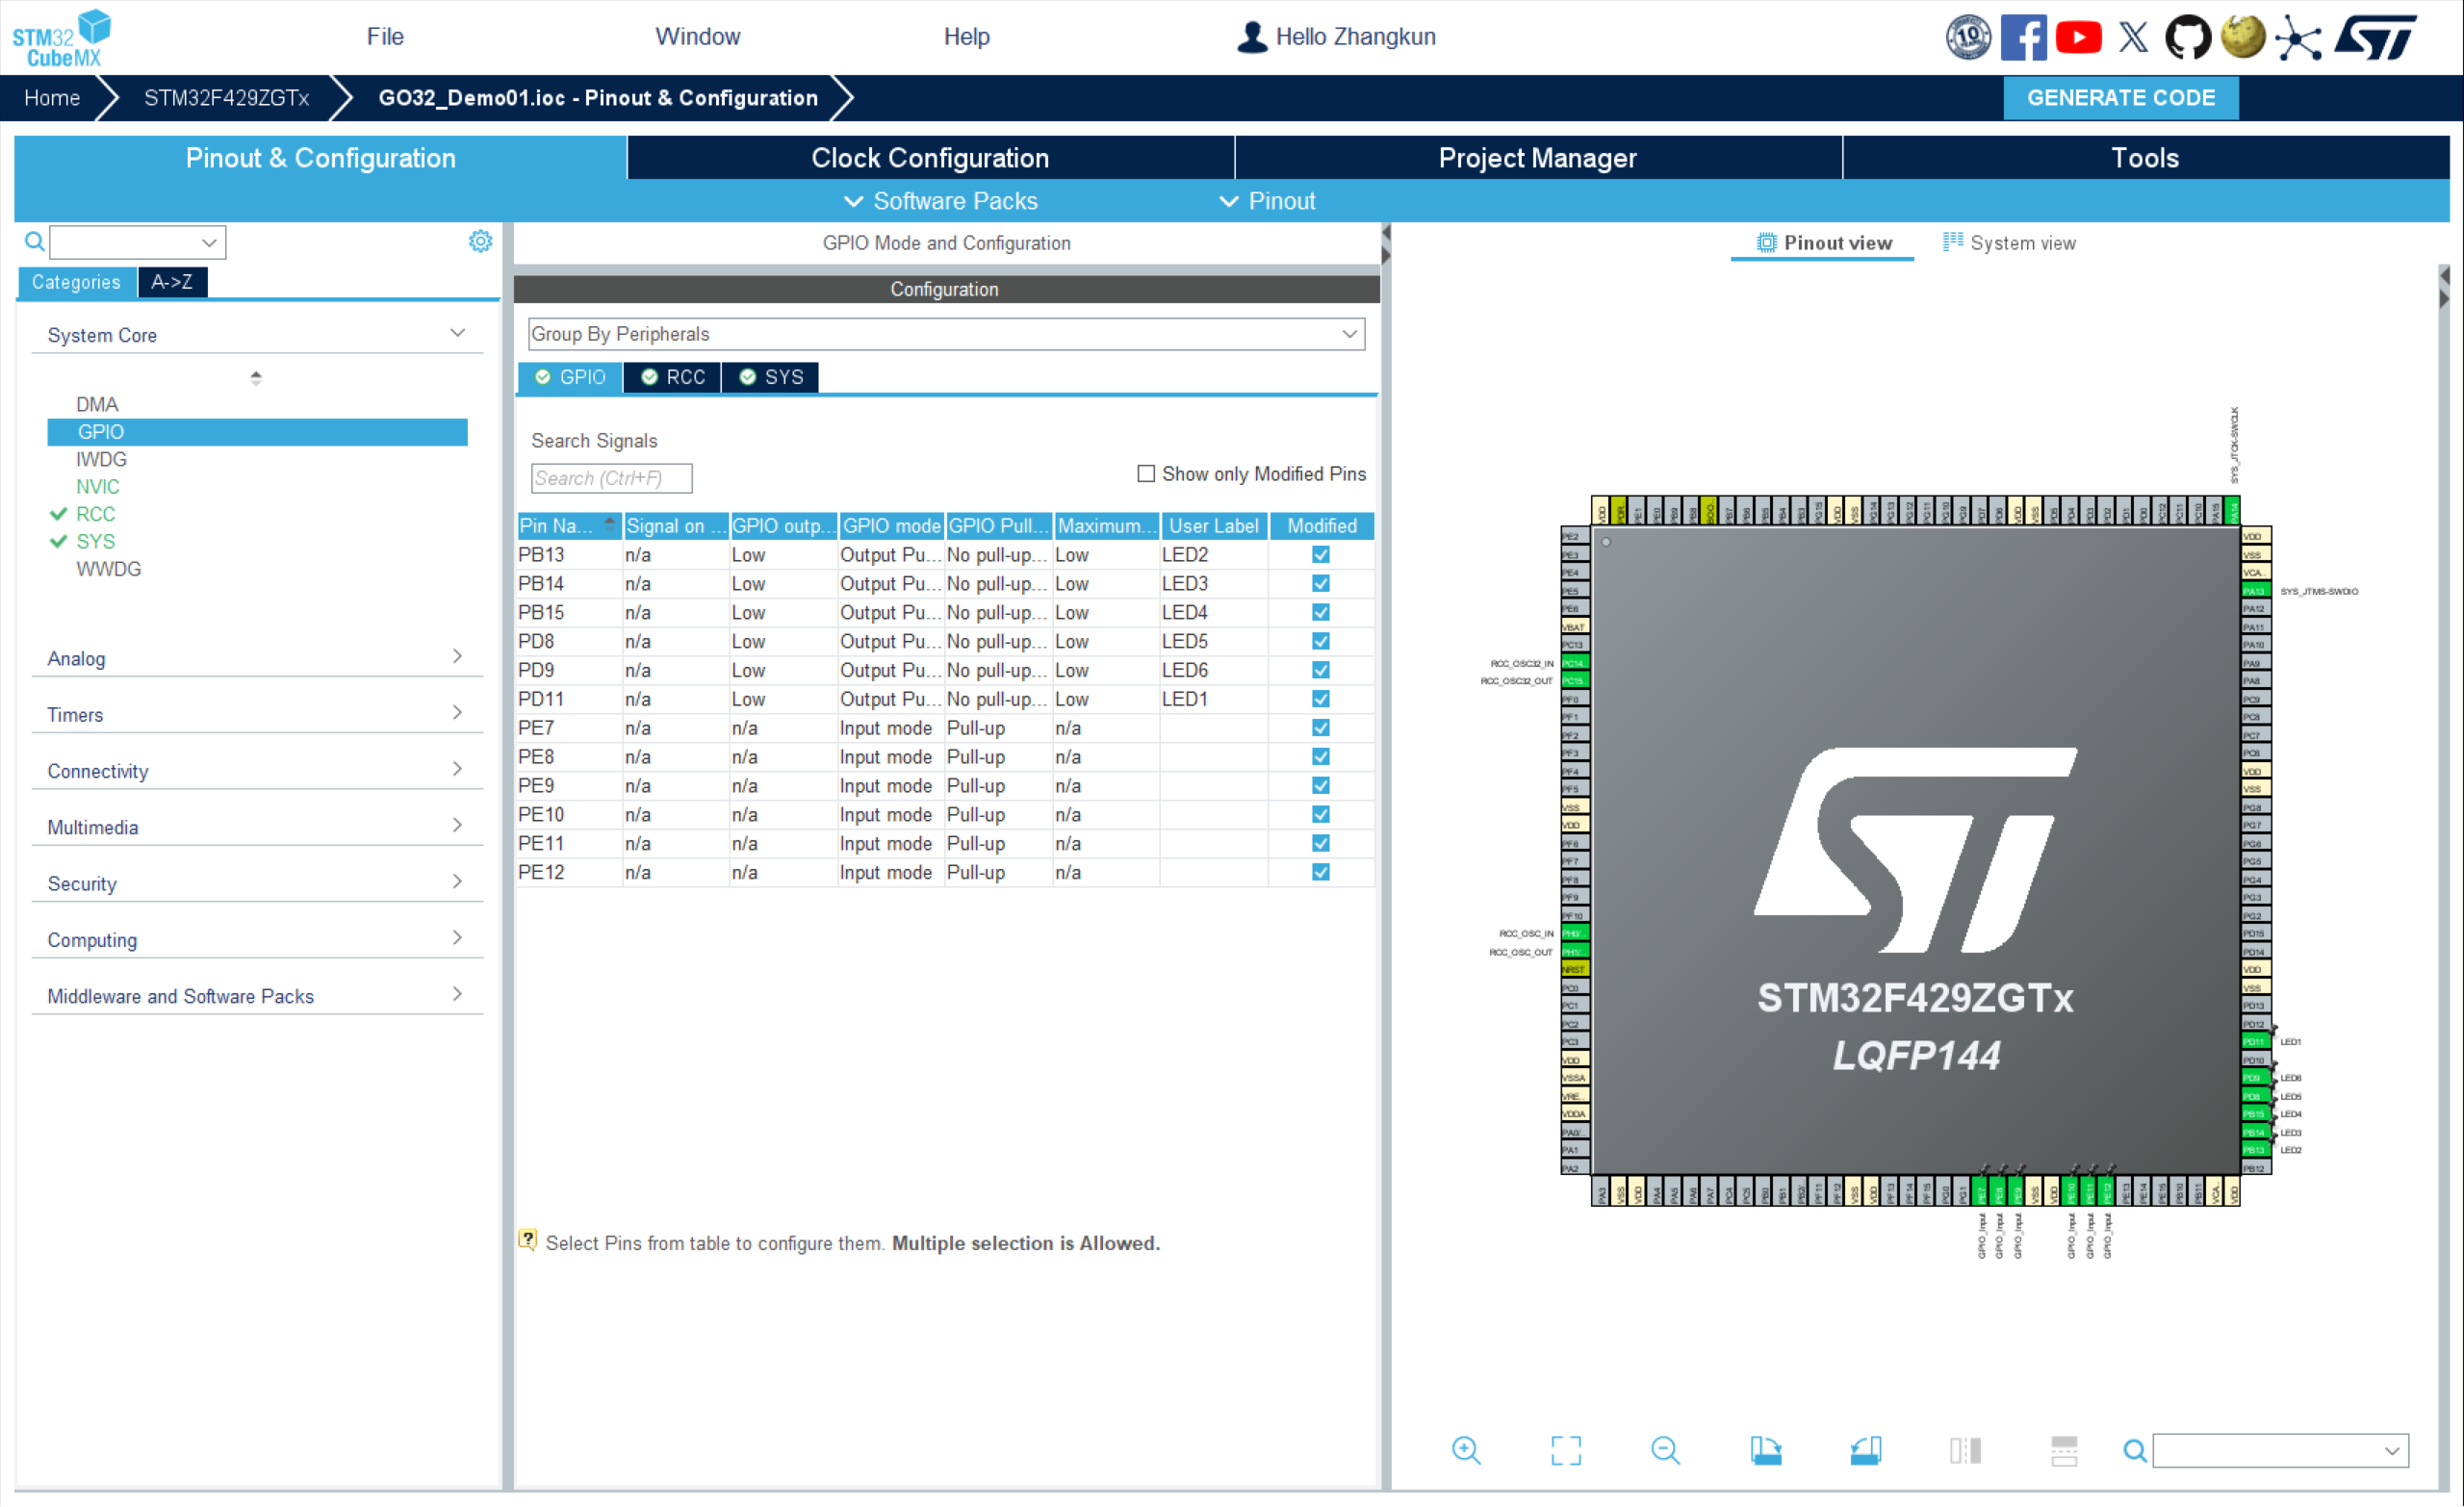Open the File menu

pos(385,37)
